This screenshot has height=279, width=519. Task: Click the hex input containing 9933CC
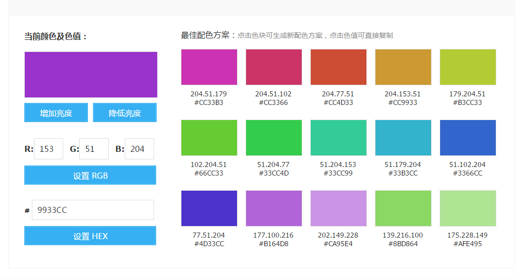(x=93, y=210)
